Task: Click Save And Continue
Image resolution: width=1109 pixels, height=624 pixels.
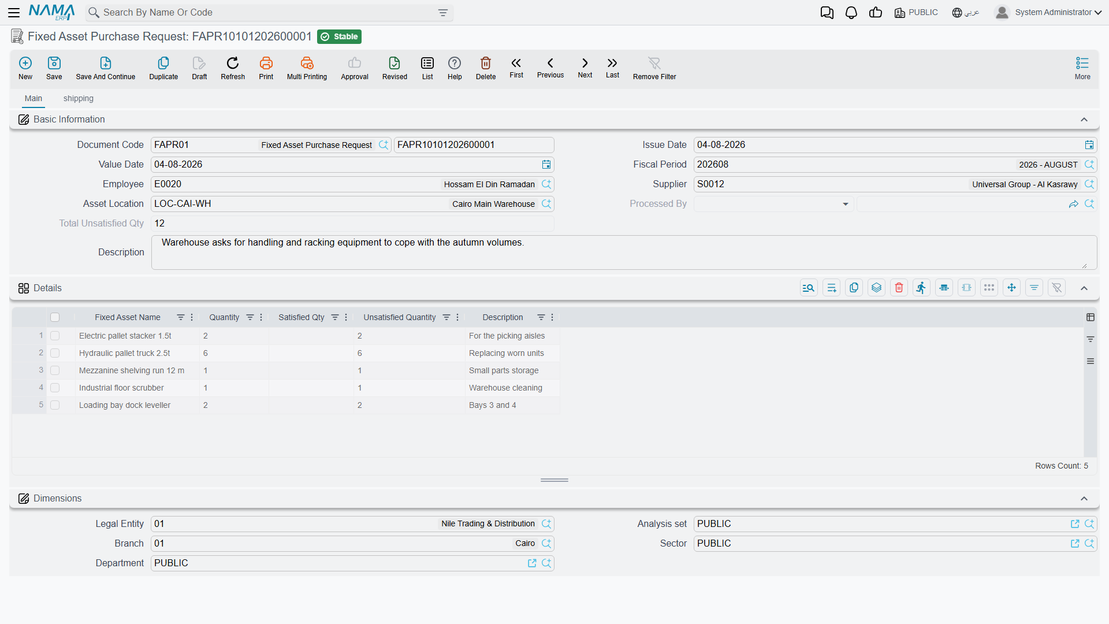Action: point(106,68)
